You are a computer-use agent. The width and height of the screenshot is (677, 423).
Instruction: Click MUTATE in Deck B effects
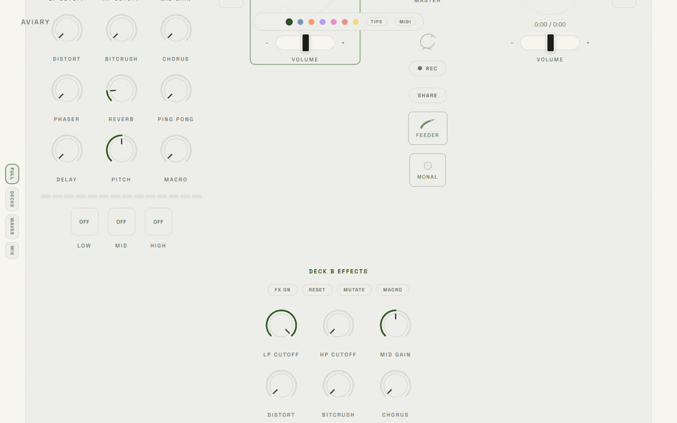click(354, 290)
